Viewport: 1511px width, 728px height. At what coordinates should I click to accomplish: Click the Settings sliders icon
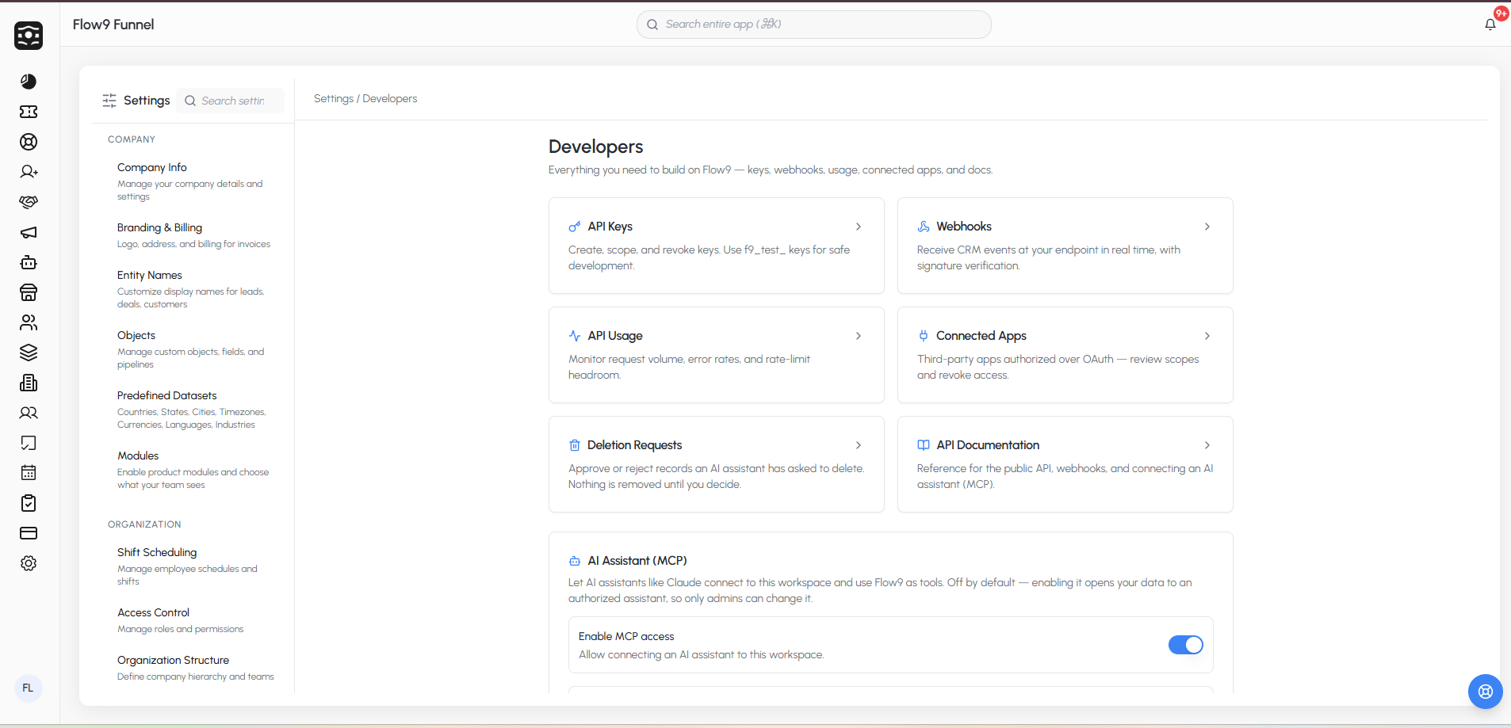coord(109,101)
